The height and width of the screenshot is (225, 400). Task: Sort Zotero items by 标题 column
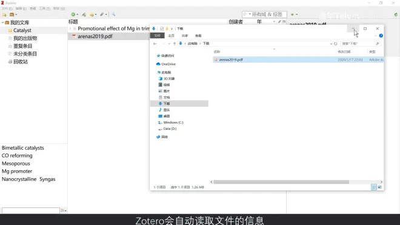click(x=73, y=22)
